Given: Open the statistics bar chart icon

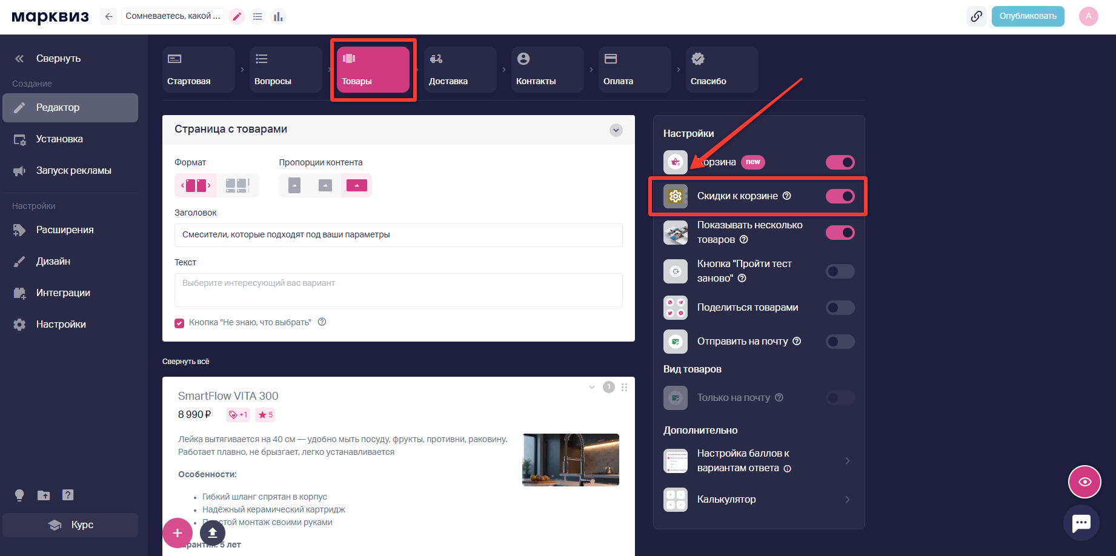Looking at the screenshot, I should pyautogui.click(x=278, y=16).
